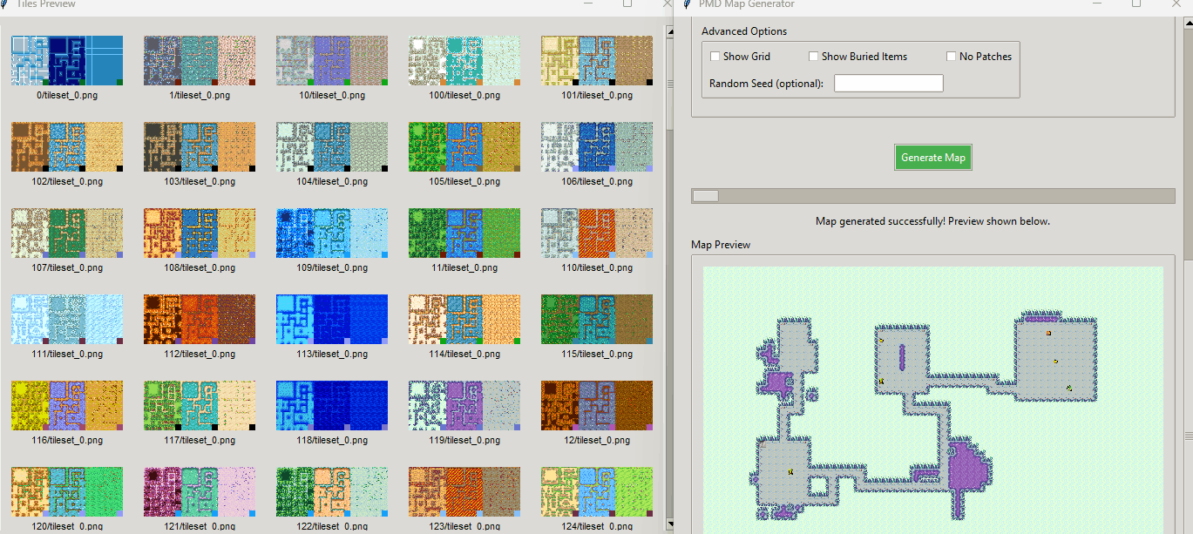
Task: Toggle the Show Buried Items checkbox
Action: click(x=814, y=57)
